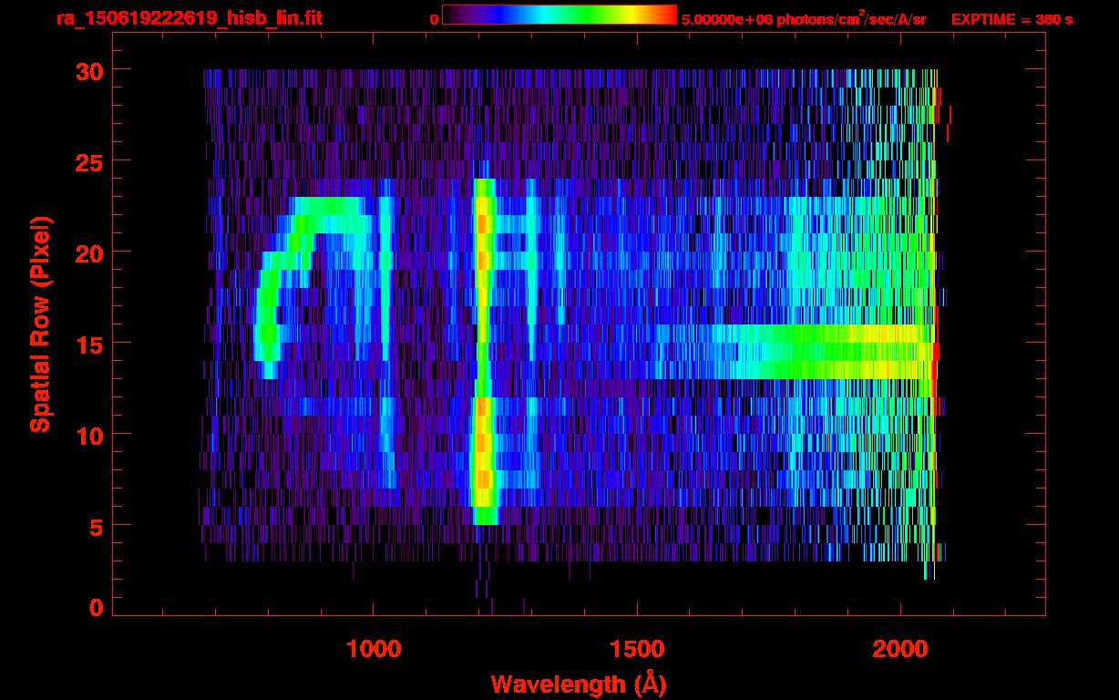Click the rainbow color bar gradient
1119x700 pixels.
click(x=559, y=15)
